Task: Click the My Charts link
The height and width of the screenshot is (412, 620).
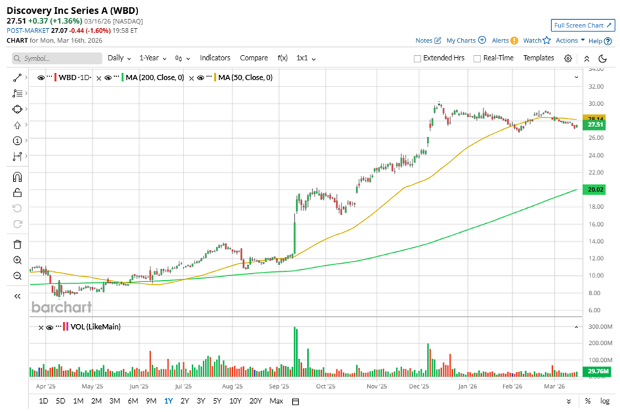Action: click(x=461, y=41)
